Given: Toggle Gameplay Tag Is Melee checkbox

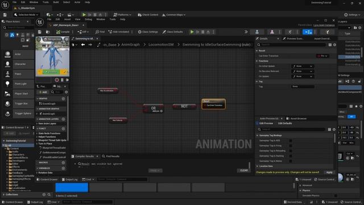Looking at the screenshot, I should 291,161.
